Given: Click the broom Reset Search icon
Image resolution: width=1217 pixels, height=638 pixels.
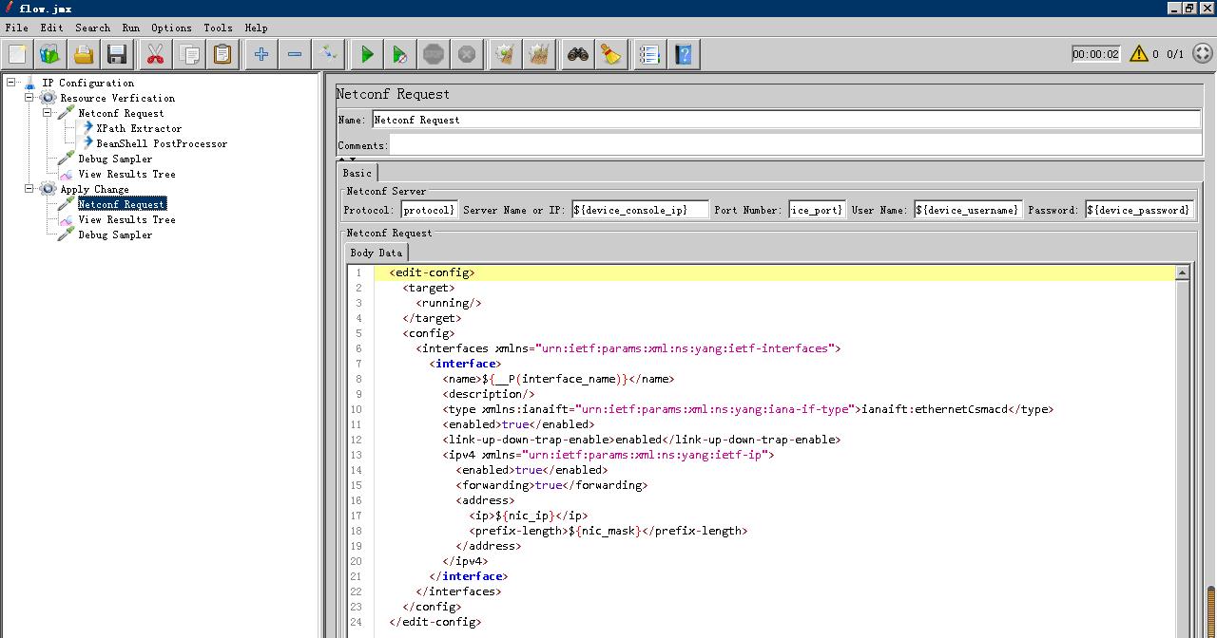Looking at the screenshot, I should click(610, 54).
